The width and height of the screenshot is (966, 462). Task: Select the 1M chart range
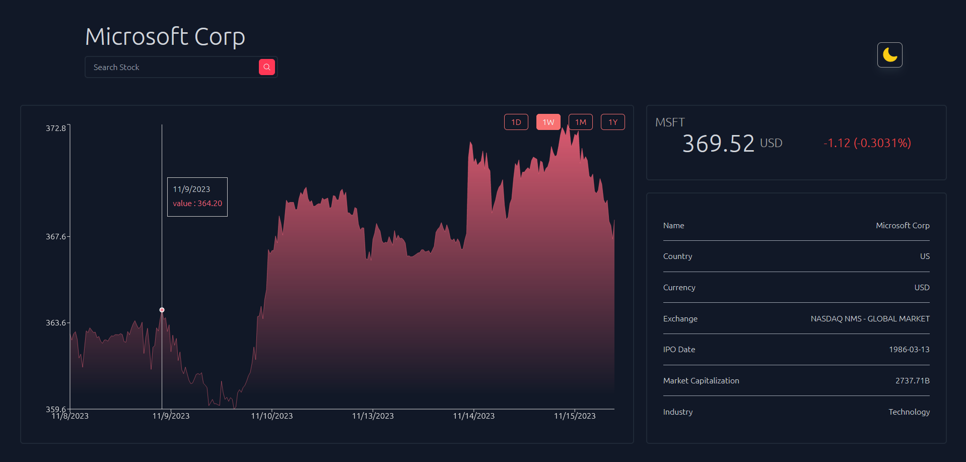click(580, 122)
